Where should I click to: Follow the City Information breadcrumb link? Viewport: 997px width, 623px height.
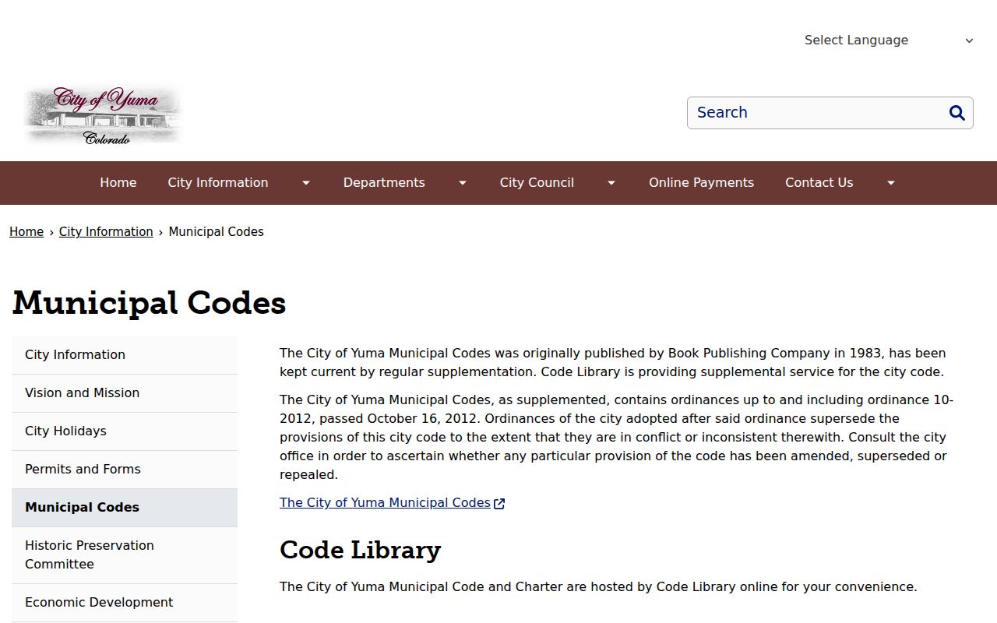(106, 232)
